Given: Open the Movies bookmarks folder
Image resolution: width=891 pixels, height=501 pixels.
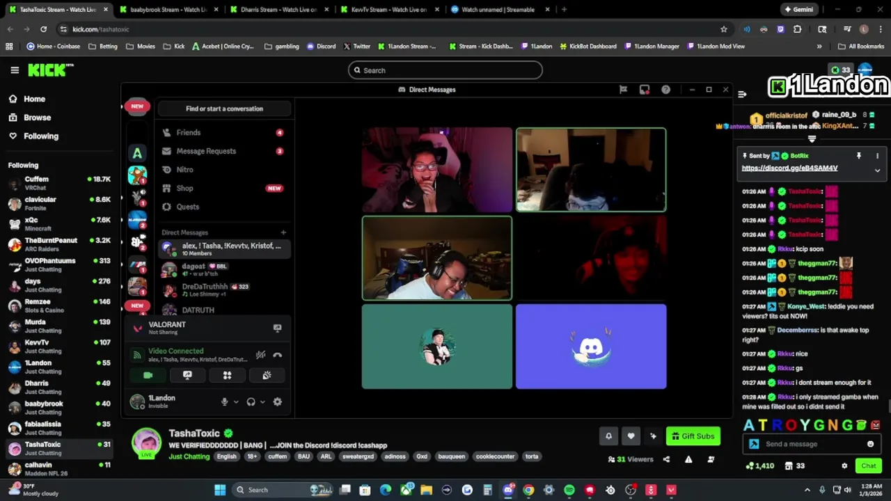Looking at the screenshot, I should click(x=141, y=47).
